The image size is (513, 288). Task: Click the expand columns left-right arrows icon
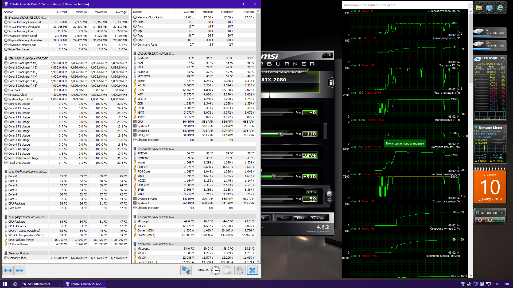click(8, 270)
